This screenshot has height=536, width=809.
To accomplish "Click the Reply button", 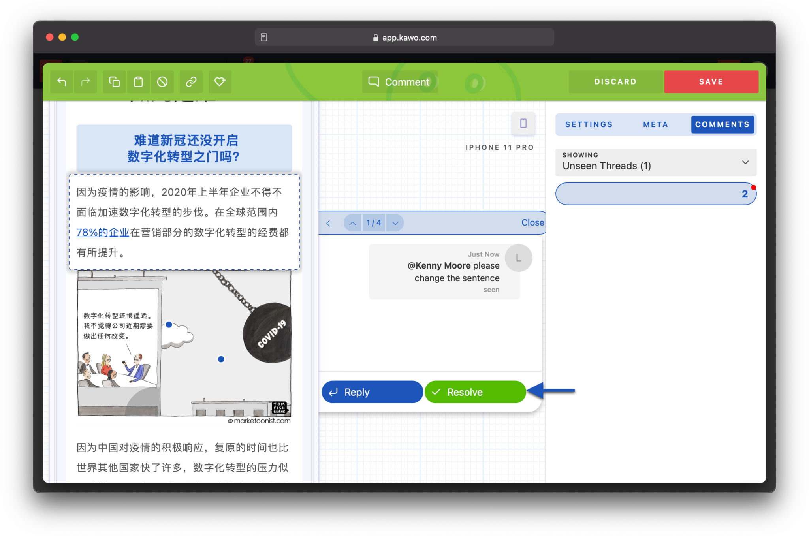I will [x=372, y=392].
